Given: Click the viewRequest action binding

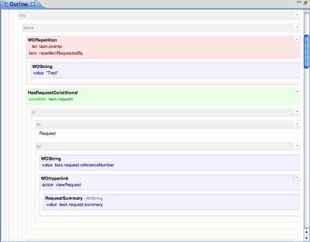Looking at the screenshot, I should click(68, 185).
